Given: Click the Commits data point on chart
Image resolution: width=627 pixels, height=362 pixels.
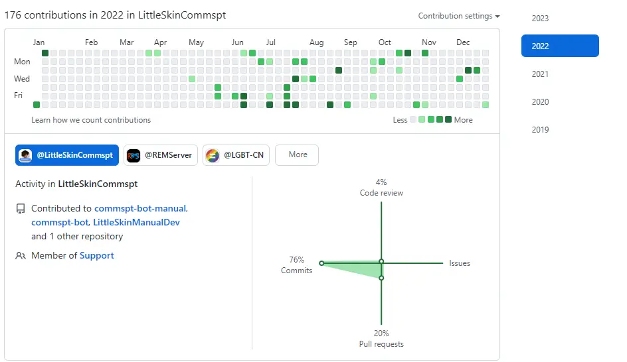Looking at the screenshot, I should click(x=321, y=263).
